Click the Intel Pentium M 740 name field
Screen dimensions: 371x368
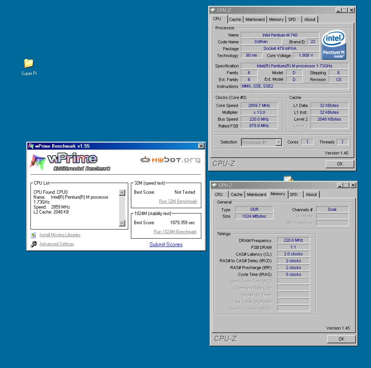(280, 35)
